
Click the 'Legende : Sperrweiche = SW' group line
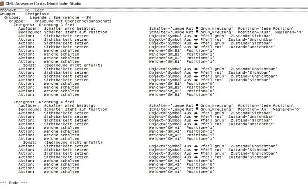48,18
